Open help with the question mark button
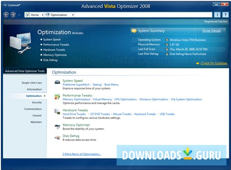This screenshot has width=231, height=170. 226,15
